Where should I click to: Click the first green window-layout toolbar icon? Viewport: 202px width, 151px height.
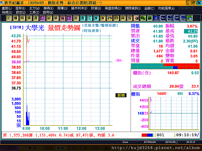tap(143, 18)
